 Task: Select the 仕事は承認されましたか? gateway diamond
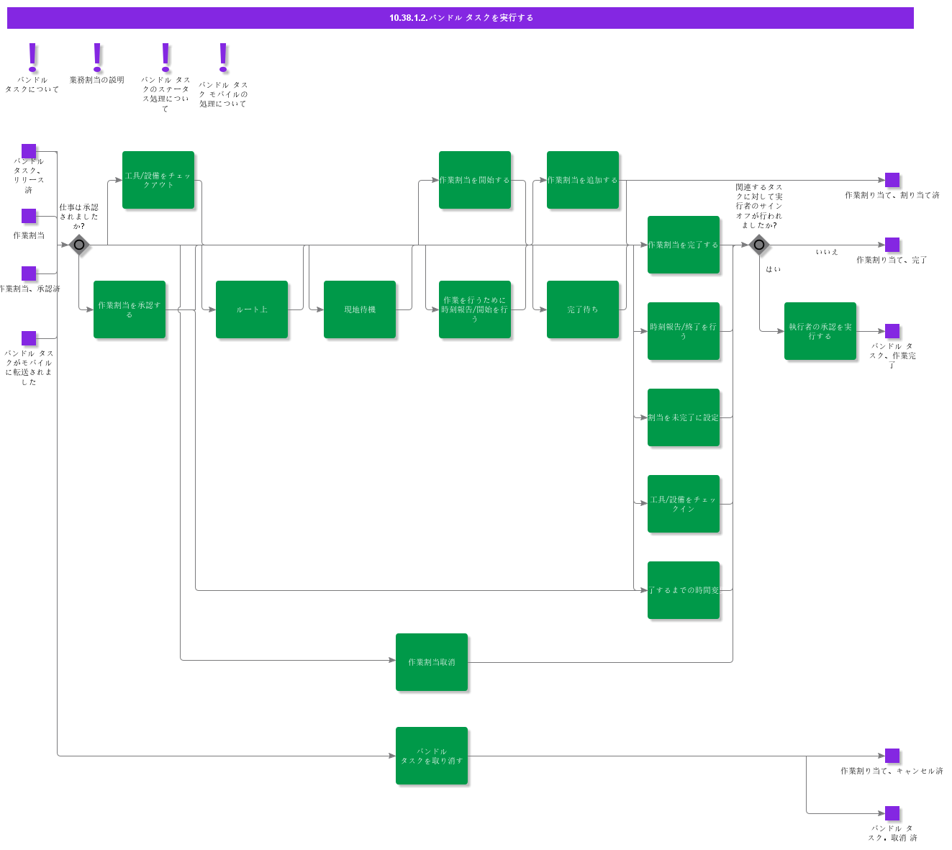tap(79, 245)
